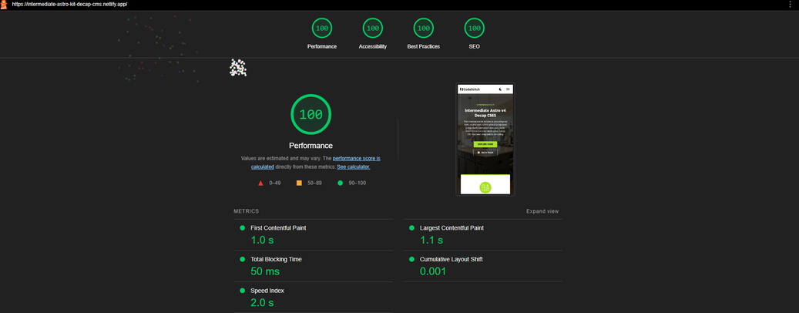Expand the First Contentful Paint metric
This screenshot has width=799, height=313.
pos(278,228)
